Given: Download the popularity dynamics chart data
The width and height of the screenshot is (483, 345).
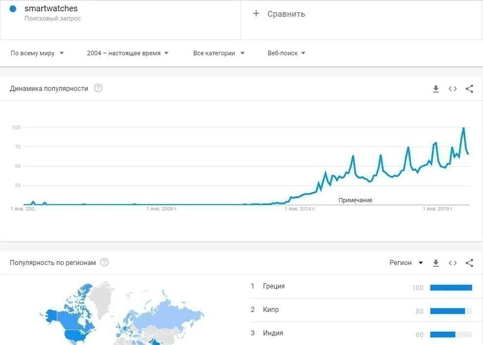Looking at the screenshot, I should tap(436, 89).
